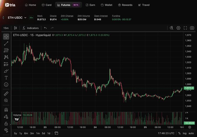Open the emoji icons tool

tap(6, 85)
